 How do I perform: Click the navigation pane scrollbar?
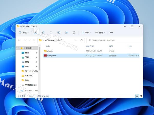tap(39, 59)
